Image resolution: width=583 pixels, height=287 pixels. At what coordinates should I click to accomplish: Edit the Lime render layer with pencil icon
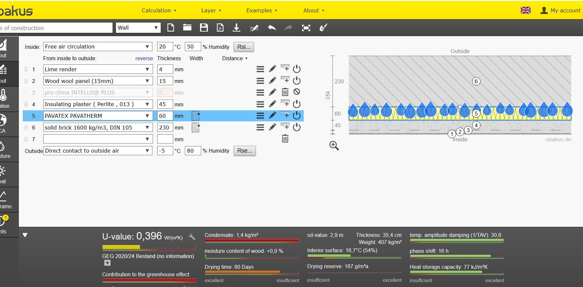272,69
